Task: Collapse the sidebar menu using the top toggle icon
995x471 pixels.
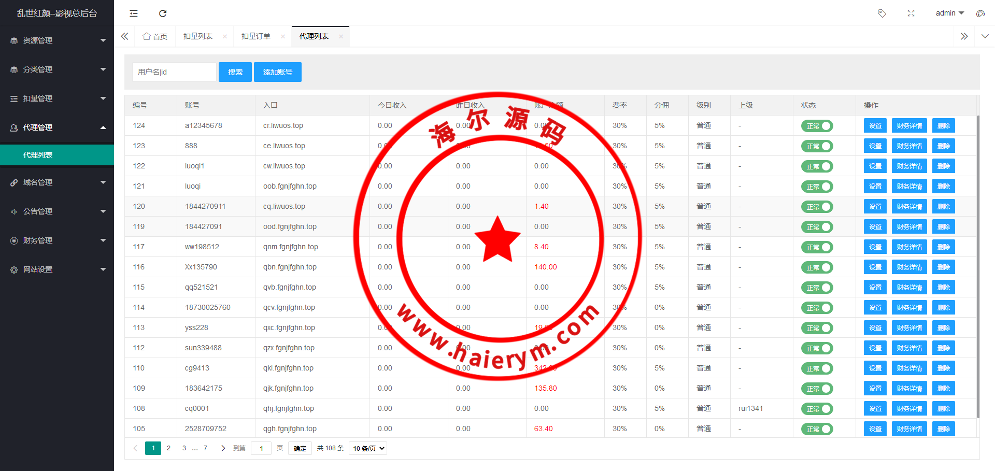Action: [133, 13]
